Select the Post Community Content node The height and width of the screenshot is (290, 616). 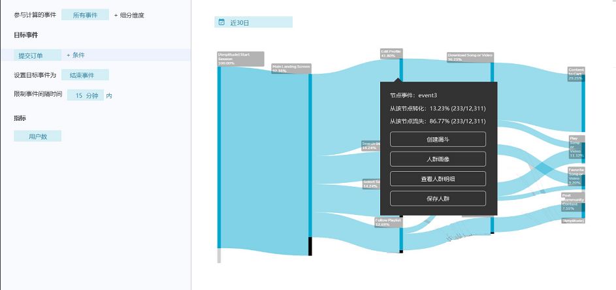[x=573, y=200]
